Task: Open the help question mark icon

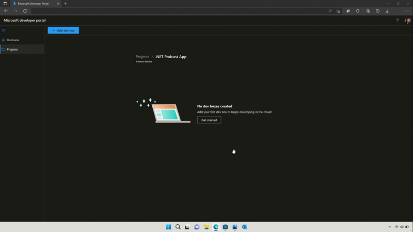Action: [397, 20]
